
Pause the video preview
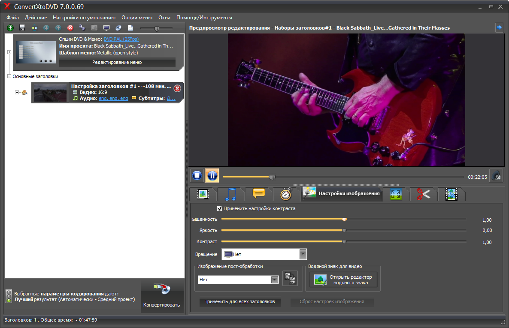click(212, 175)
